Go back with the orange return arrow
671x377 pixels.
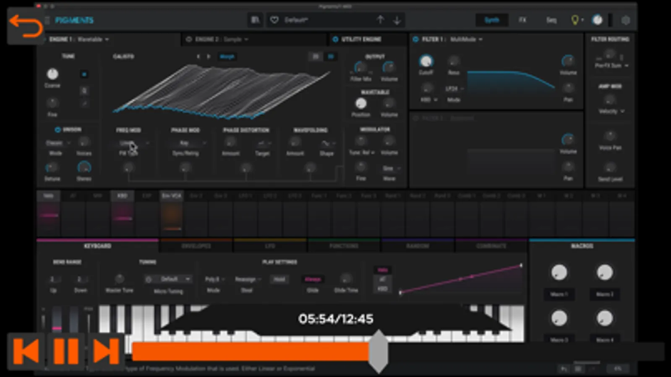coord(26,26)
